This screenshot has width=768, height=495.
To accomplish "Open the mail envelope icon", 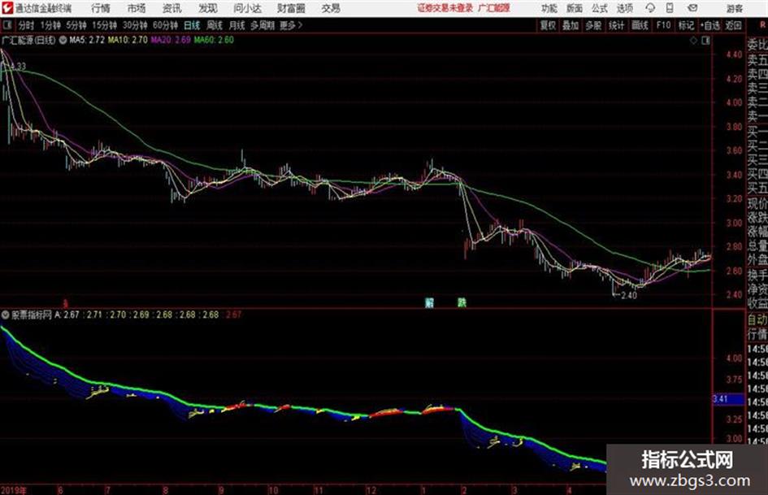I will (x=692, y=8).
